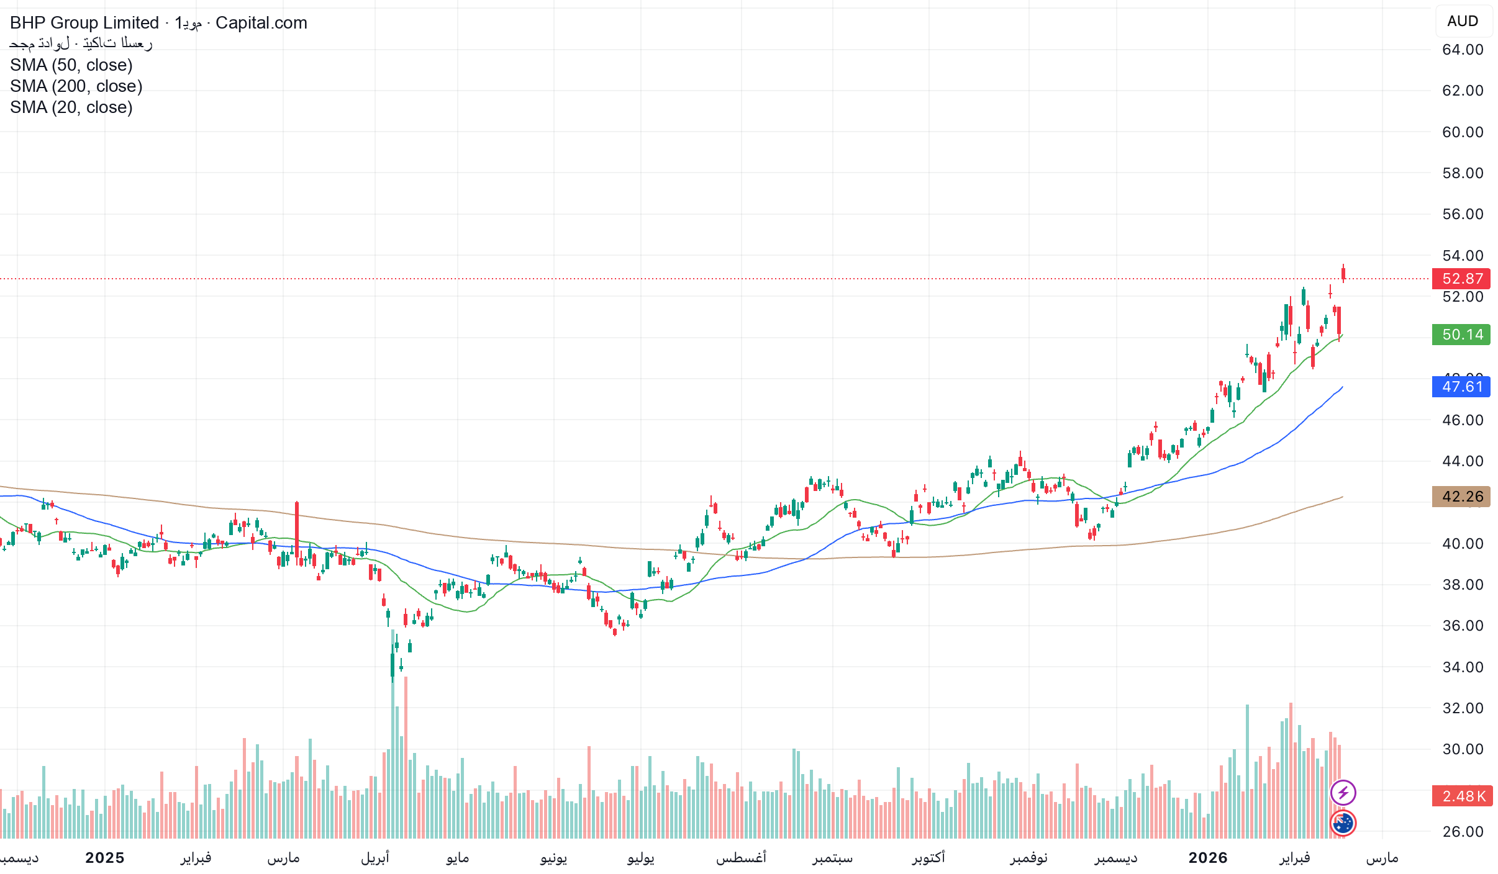Click the blue 47.61 SMA price label
This screenshot has height=874, width=1498.
click(x=1461, y=387)
